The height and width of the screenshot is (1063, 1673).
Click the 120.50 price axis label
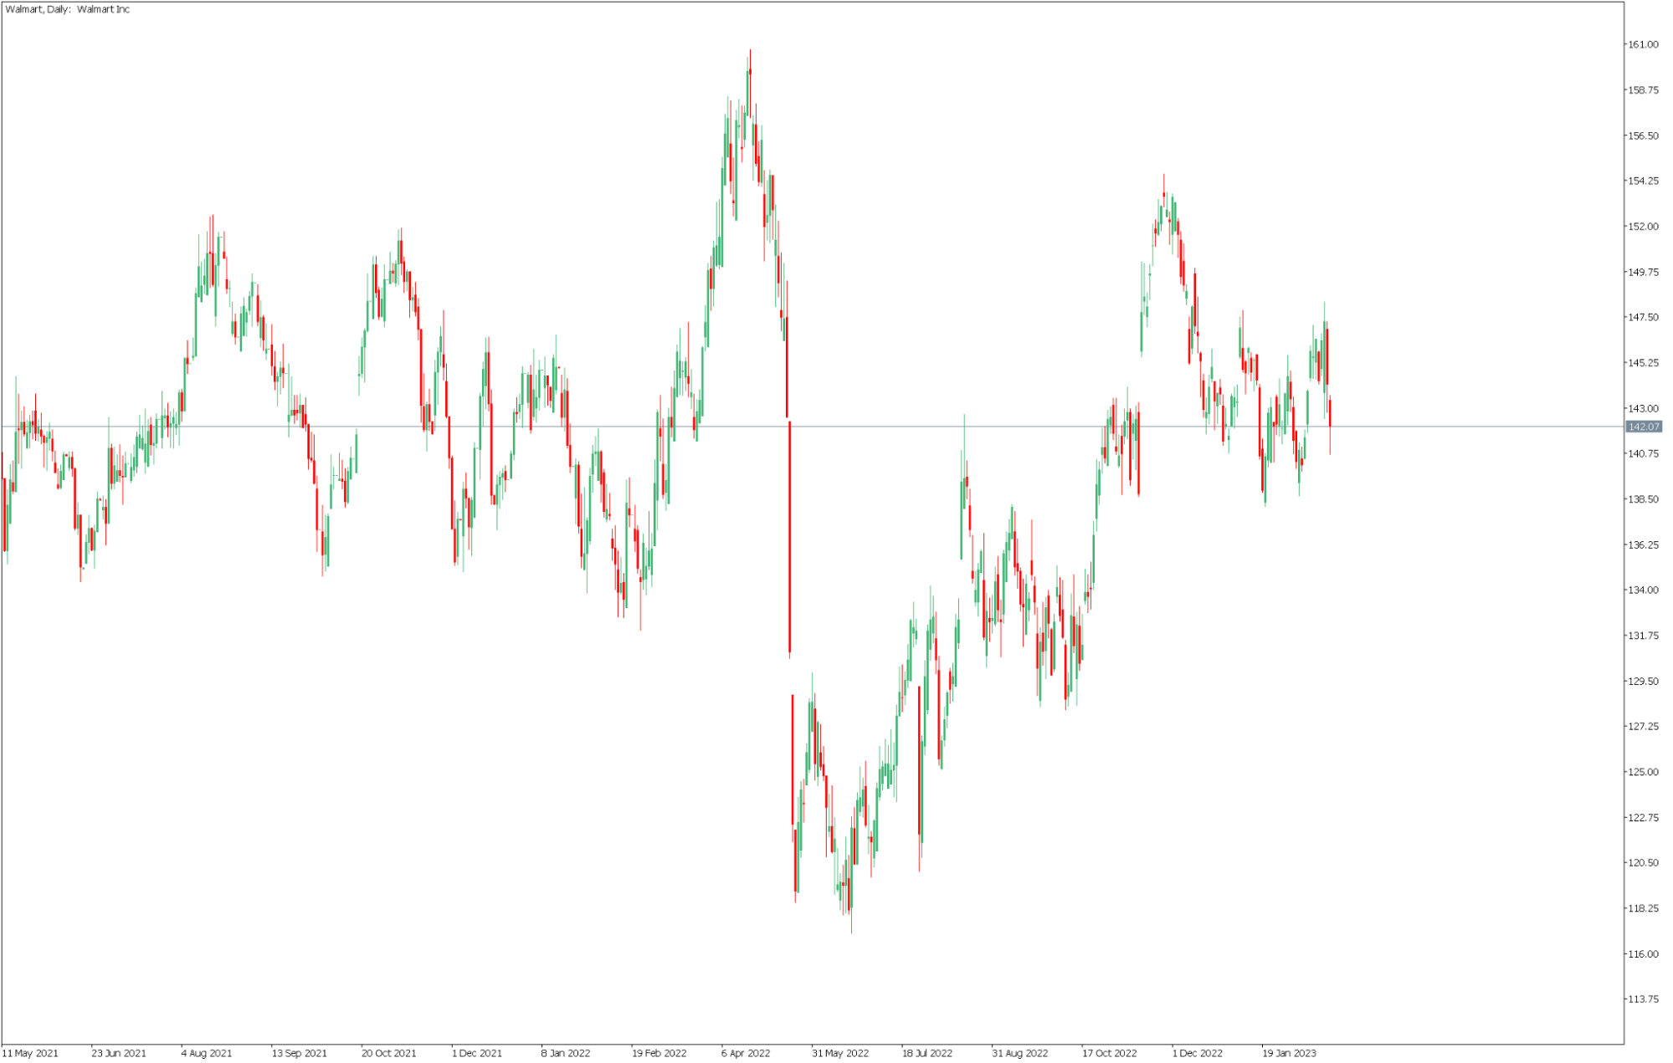1642,862
